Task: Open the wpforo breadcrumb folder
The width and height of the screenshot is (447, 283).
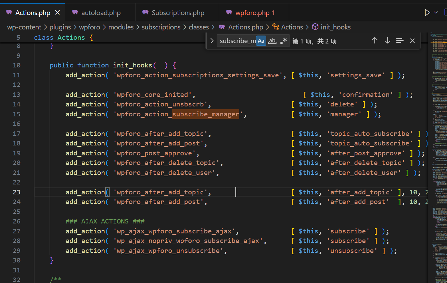Action: point(90,27)
